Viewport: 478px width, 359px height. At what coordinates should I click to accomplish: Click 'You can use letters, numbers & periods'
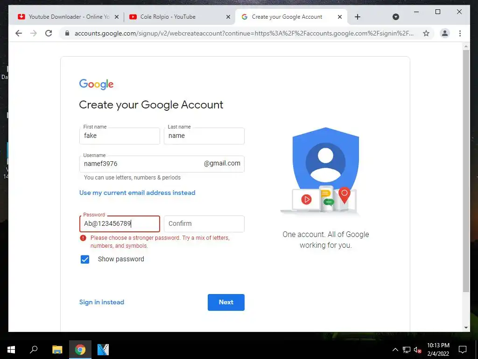point(132,177)
